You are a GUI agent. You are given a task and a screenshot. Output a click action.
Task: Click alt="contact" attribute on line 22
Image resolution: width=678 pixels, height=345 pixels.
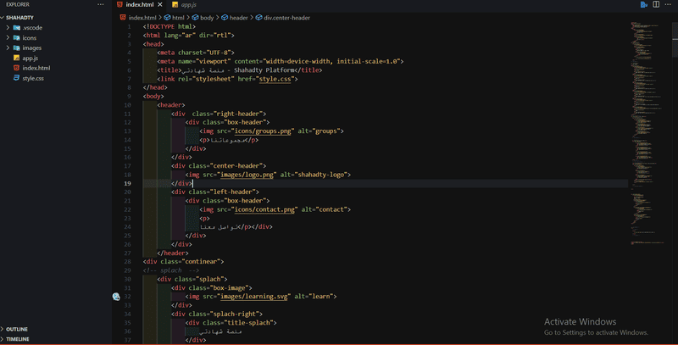(325, 209)
